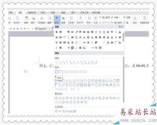Open the 图片 insert dropdown
This screenshot has height=125, width=157.
[34, 20]
